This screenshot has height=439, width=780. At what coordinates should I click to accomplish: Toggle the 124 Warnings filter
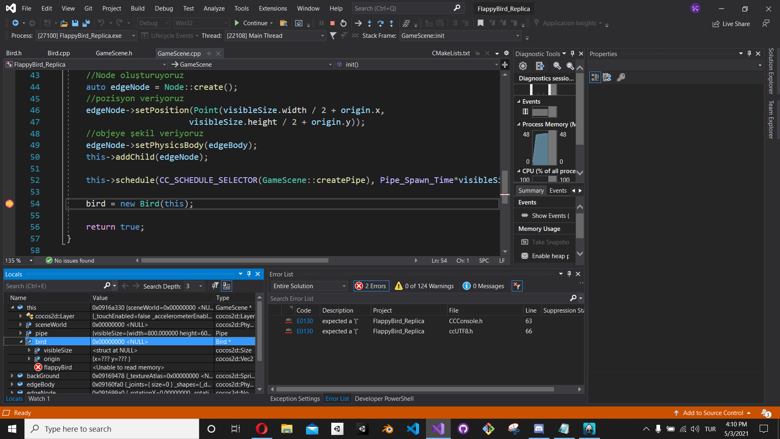[424, 286]
